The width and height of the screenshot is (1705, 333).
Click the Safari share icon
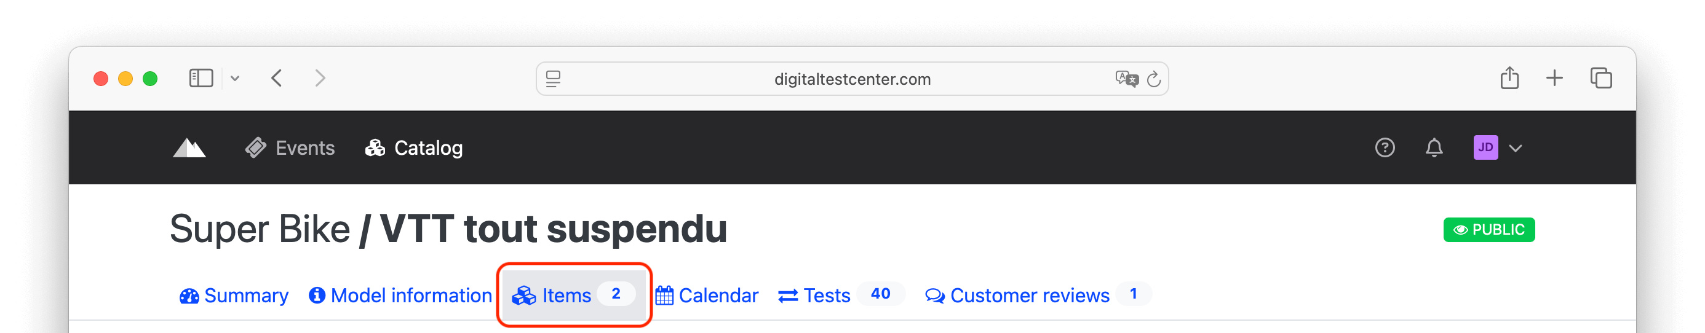click(1509, 78)
